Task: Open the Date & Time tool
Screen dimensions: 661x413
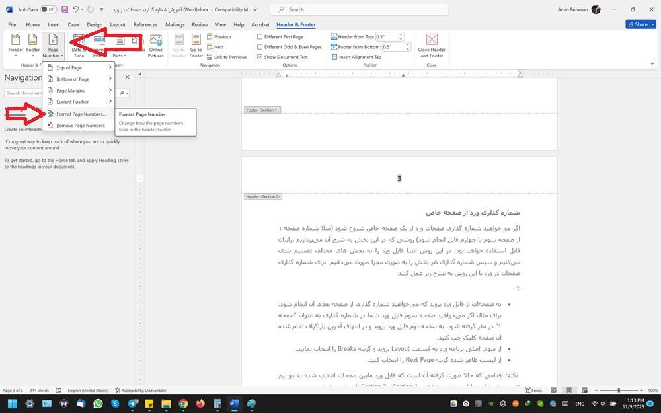Action: [79, 44]
